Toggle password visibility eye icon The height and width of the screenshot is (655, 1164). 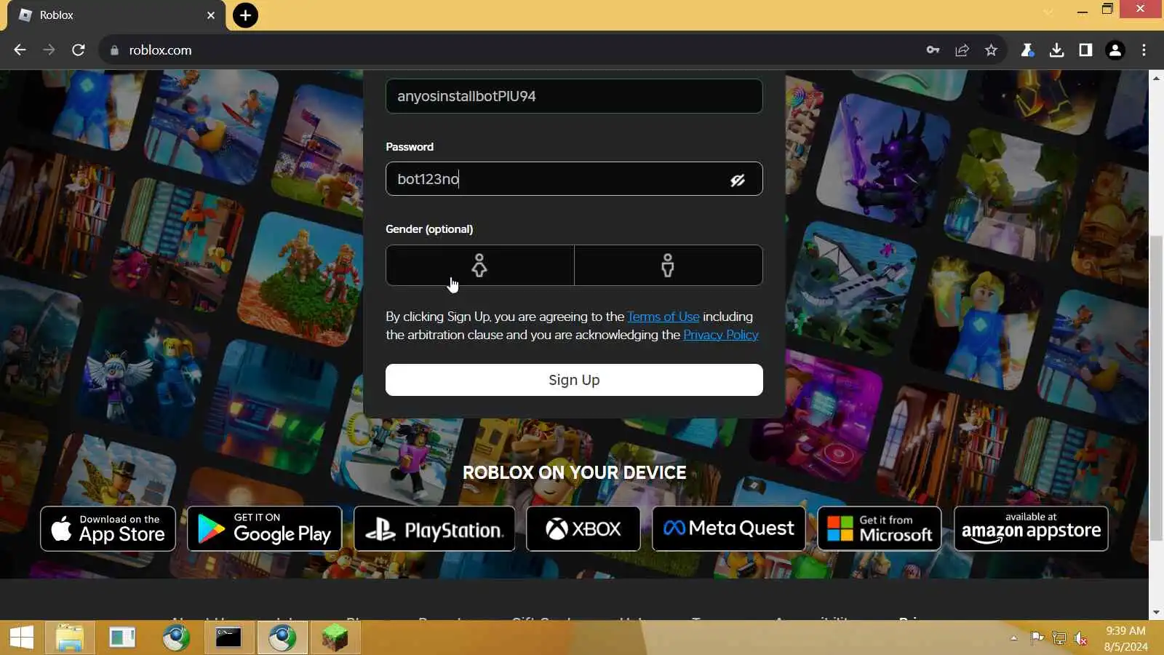tap(738, 180)
